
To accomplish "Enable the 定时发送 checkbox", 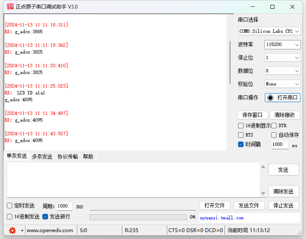I will point(10,206).
